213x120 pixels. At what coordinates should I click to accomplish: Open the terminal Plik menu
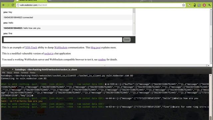pyautogui.click(x=4, y=73)
